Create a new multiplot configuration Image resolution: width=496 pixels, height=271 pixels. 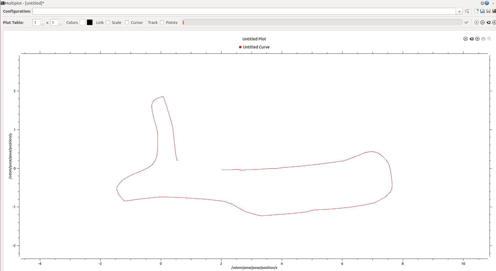click(477, 11)
